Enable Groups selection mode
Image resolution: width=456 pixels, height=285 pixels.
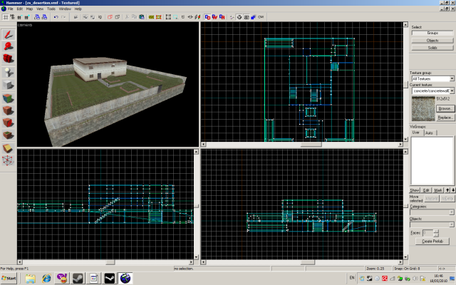point(432,33)
